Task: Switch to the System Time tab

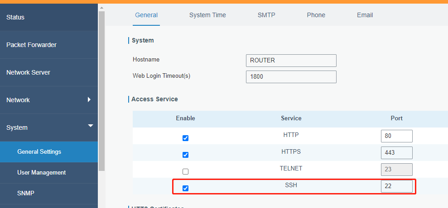Action: (207, 15)
